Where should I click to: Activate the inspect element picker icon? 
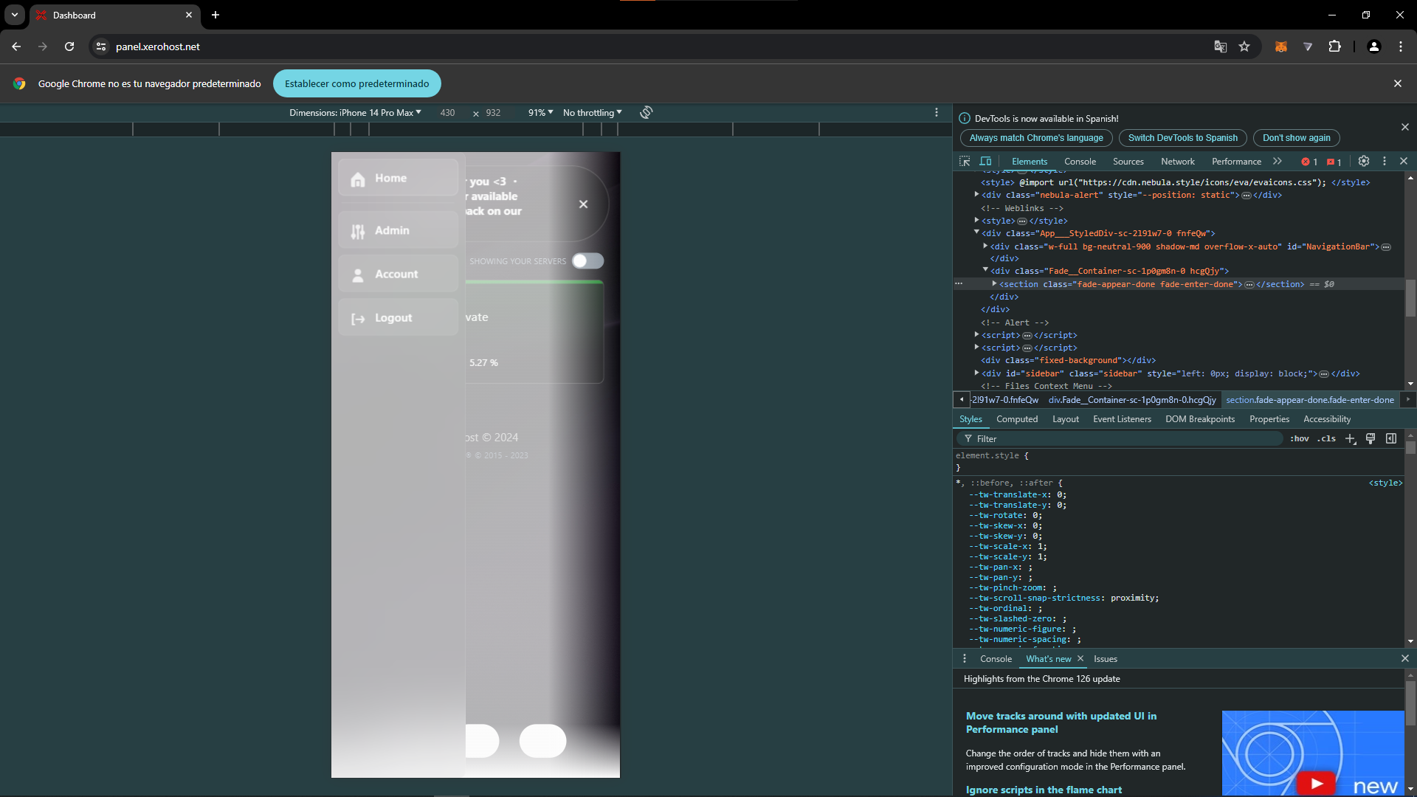pos(965,161)
